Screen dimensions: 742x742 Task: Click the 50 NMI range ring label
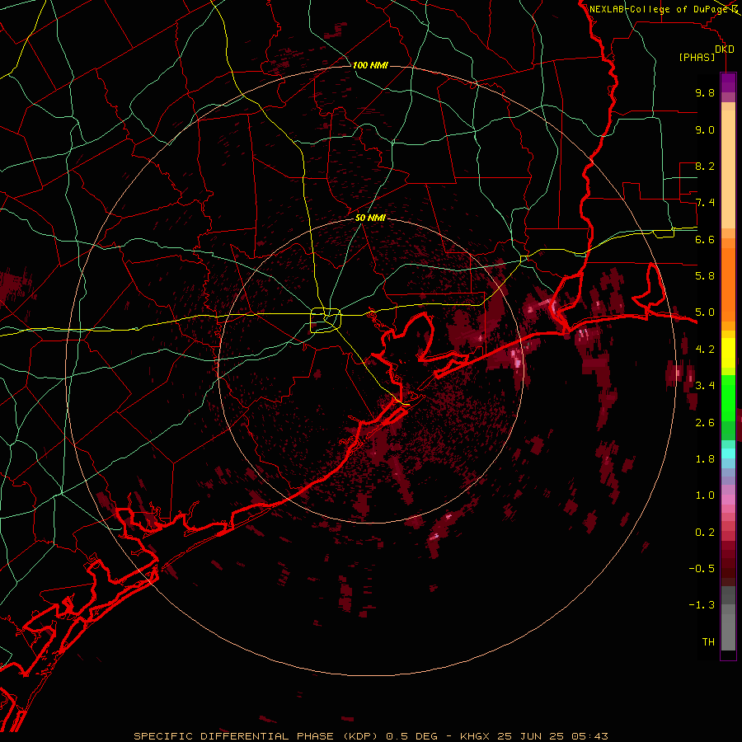(x=370, y=218)
